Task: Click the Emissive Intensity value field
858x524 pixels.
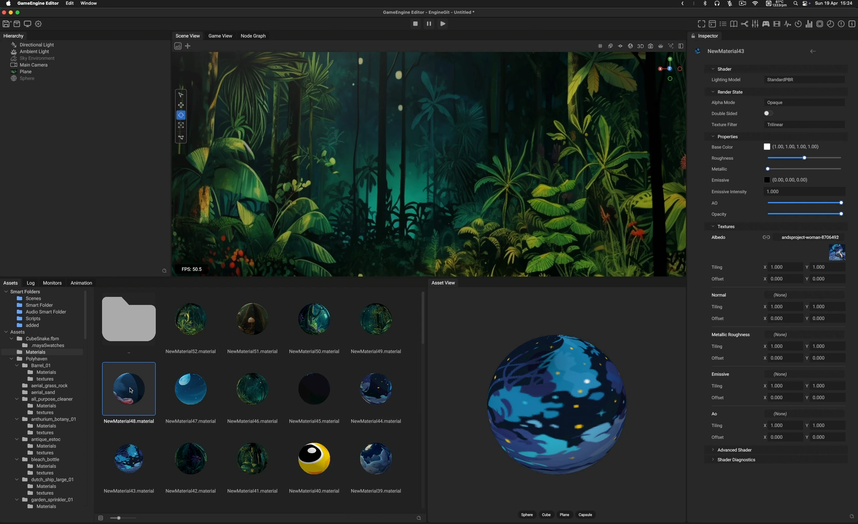Action: (804, 192)
